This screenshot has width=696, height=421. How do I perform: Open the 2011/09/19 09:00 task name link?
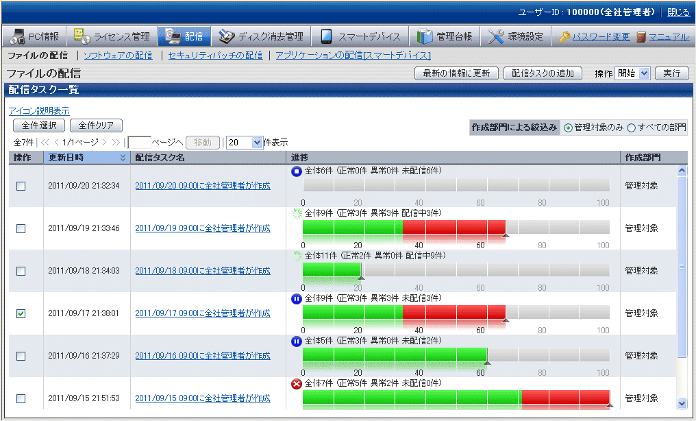(x=203, y=228)
